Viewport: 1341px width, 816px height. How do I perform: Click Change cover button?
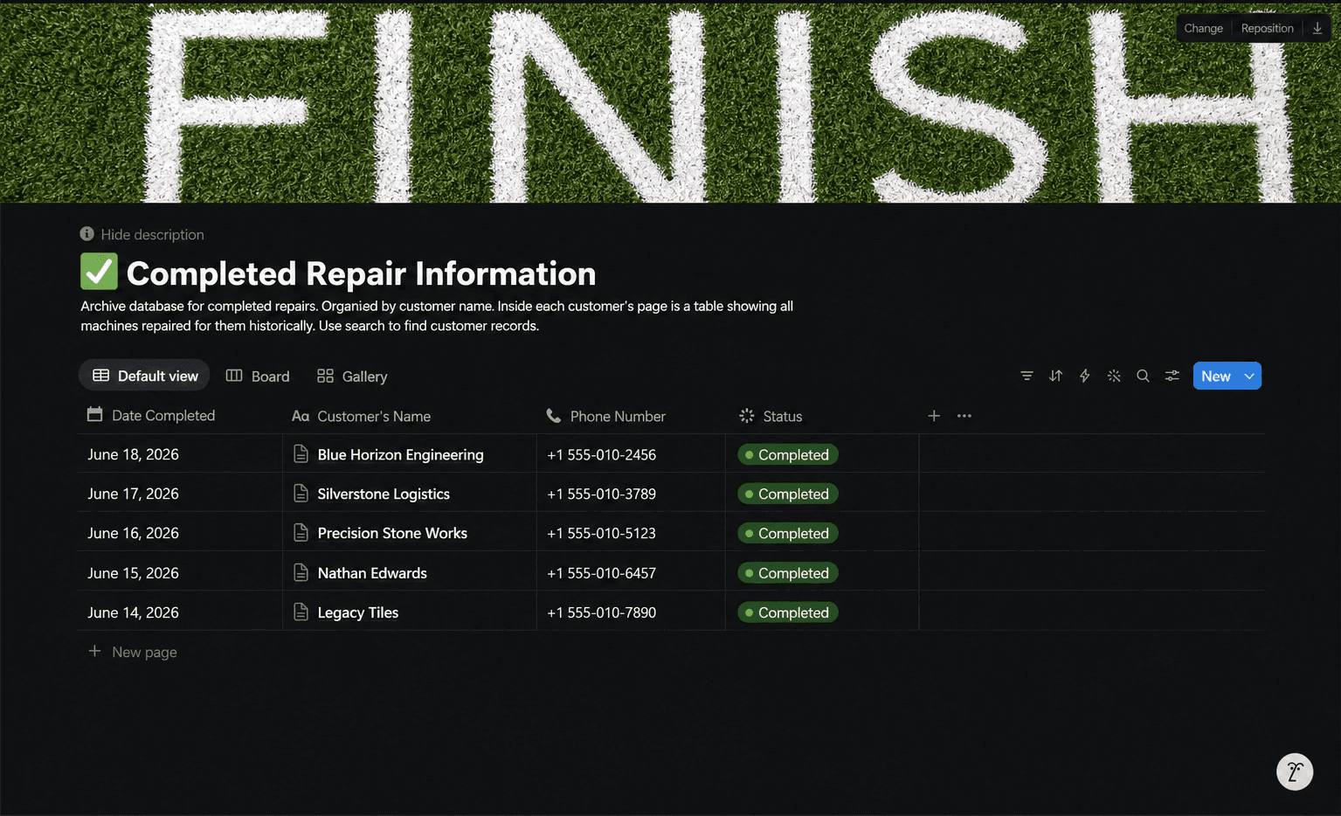1203,28
